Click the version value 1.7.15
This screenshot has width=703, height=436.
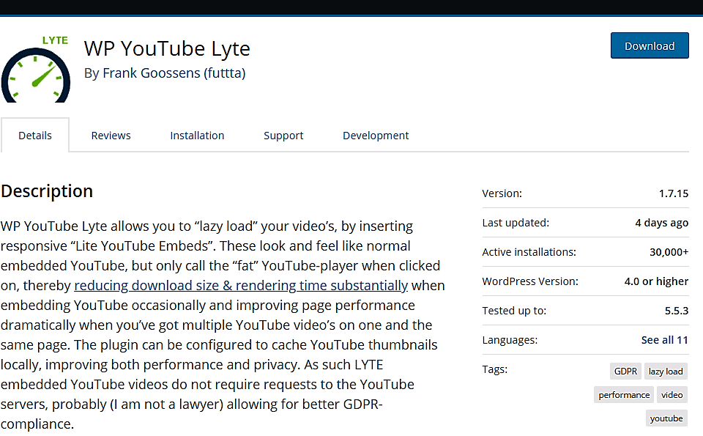[x=674, y=193]
